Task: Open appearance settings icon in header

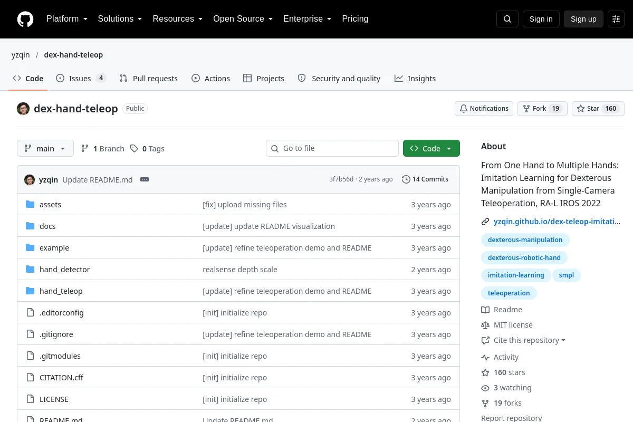Action: pos(616,19)
